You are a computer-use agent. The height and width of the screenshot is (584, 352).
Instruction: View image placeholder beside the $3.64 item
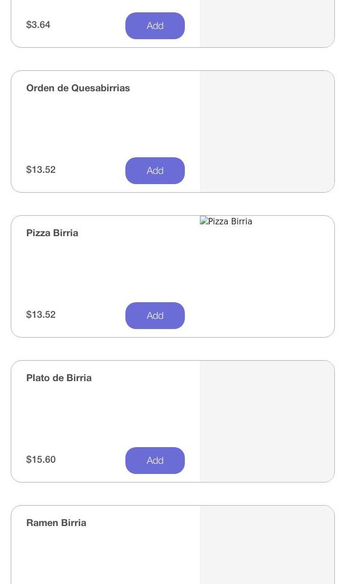(x=267, y=24)
